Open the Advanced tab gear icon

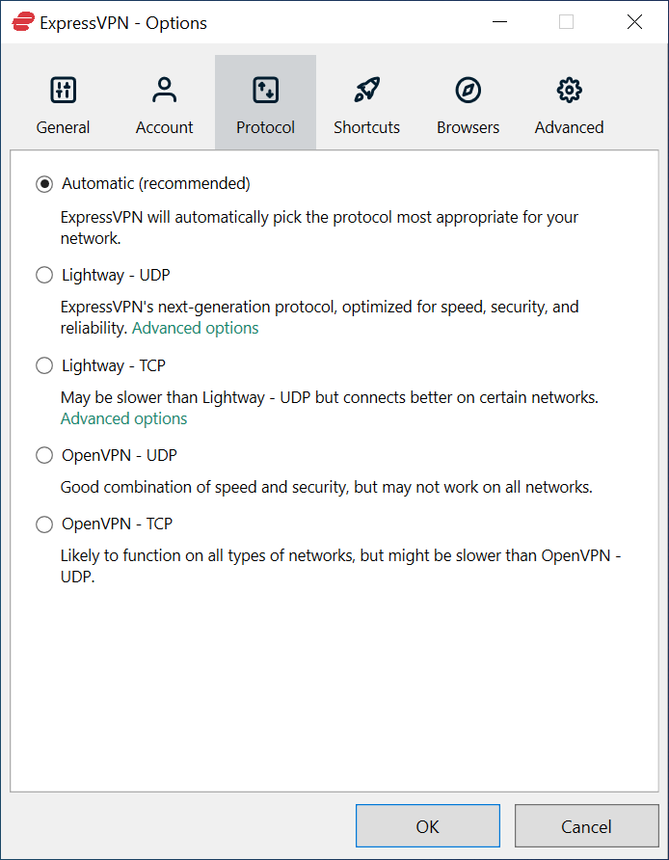(569, 90)
